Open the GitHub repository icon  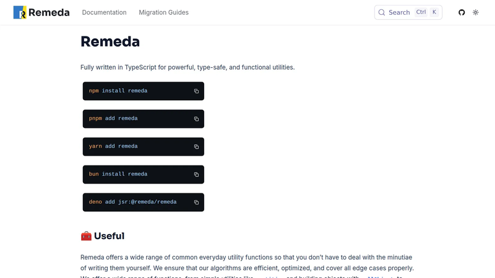(x=462, y=12)
